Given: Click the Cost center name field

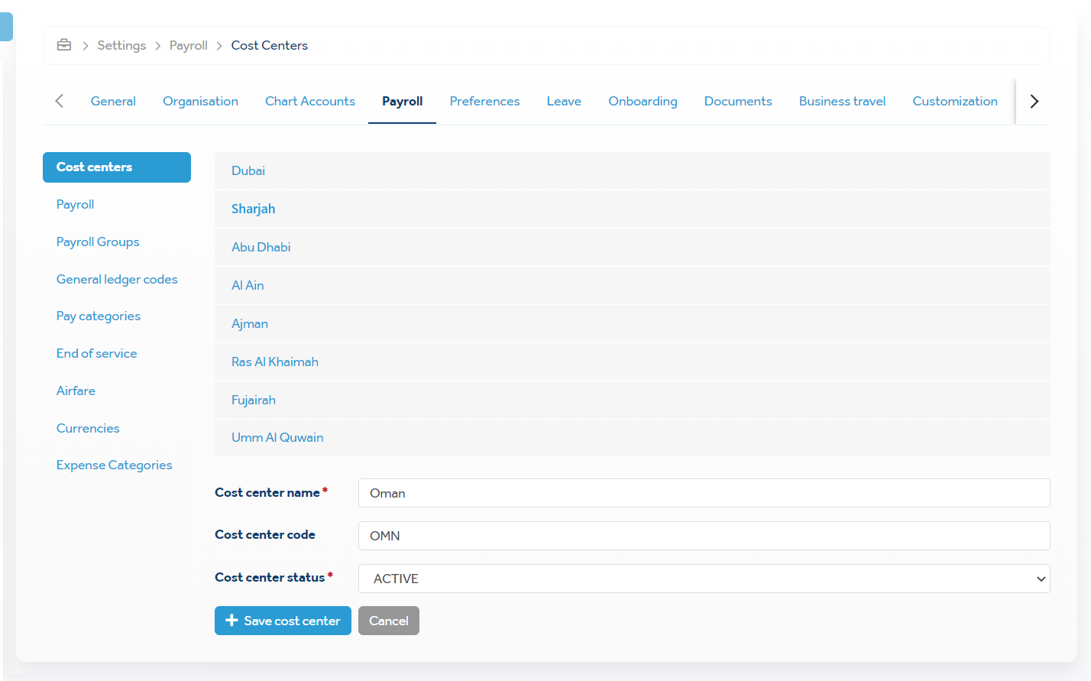Looking at the screenshot, I should tap(704, 493).
